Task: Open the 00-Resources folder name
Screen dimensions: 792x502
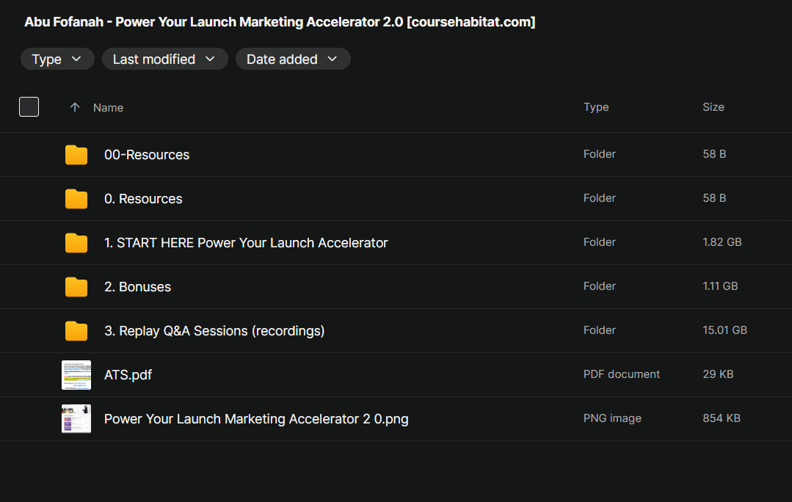Action: pos(147,155)
